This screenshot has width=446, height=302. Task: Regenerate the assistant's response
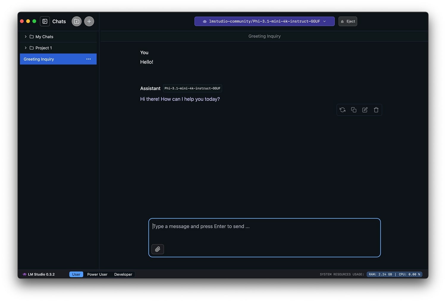pos(342,110)
